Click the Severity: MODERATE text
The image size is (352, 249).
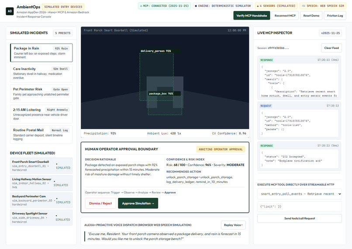tap(229, 165)
